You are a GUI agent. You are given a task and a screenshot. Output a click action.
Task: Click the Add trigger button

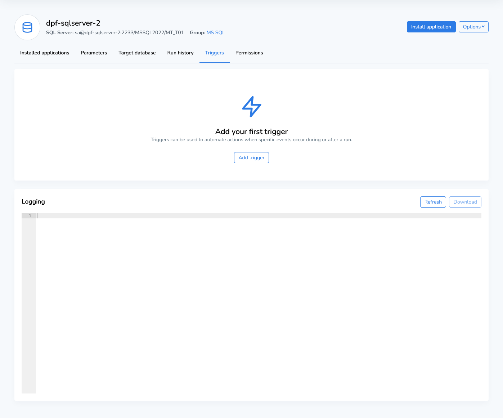tap(251, 157)
